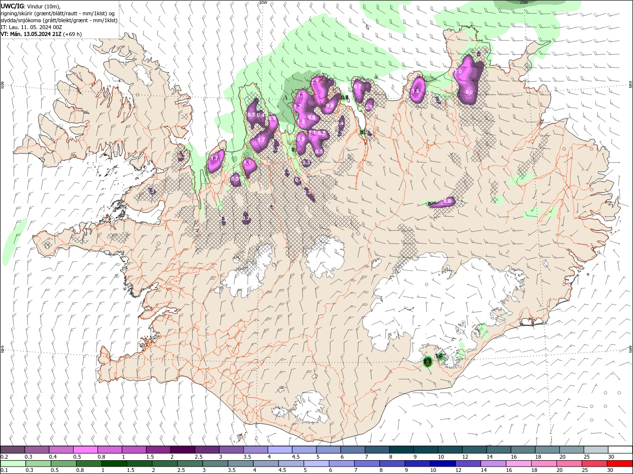Select the deep blue 10 swatch in lower legend
This screenshot has height=474, width=633.
click(443, 464)
